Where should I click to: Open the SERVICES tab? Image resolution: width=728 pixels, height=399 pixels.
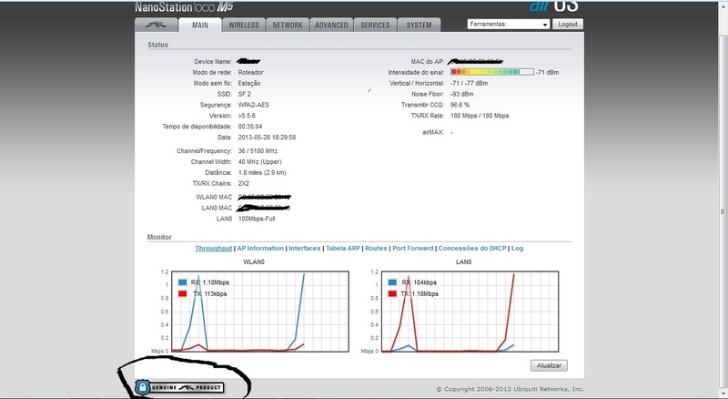coord(375,26)
